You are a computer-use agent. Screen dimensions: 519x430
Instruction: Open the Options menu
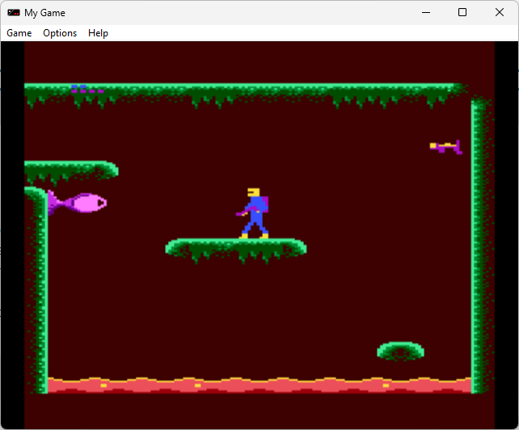60,33
